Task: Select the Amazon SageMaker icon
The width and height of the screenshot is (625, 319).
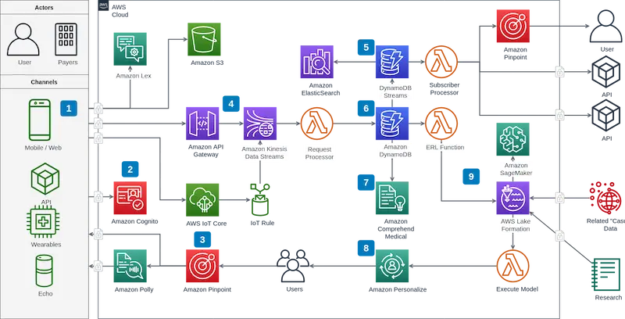Action: [x=512, y=139]
